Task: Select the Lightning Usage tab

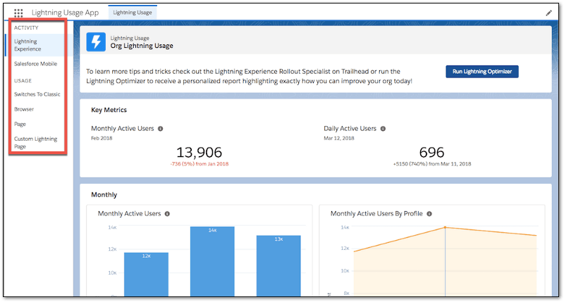Action: click(x=133, y=13)
